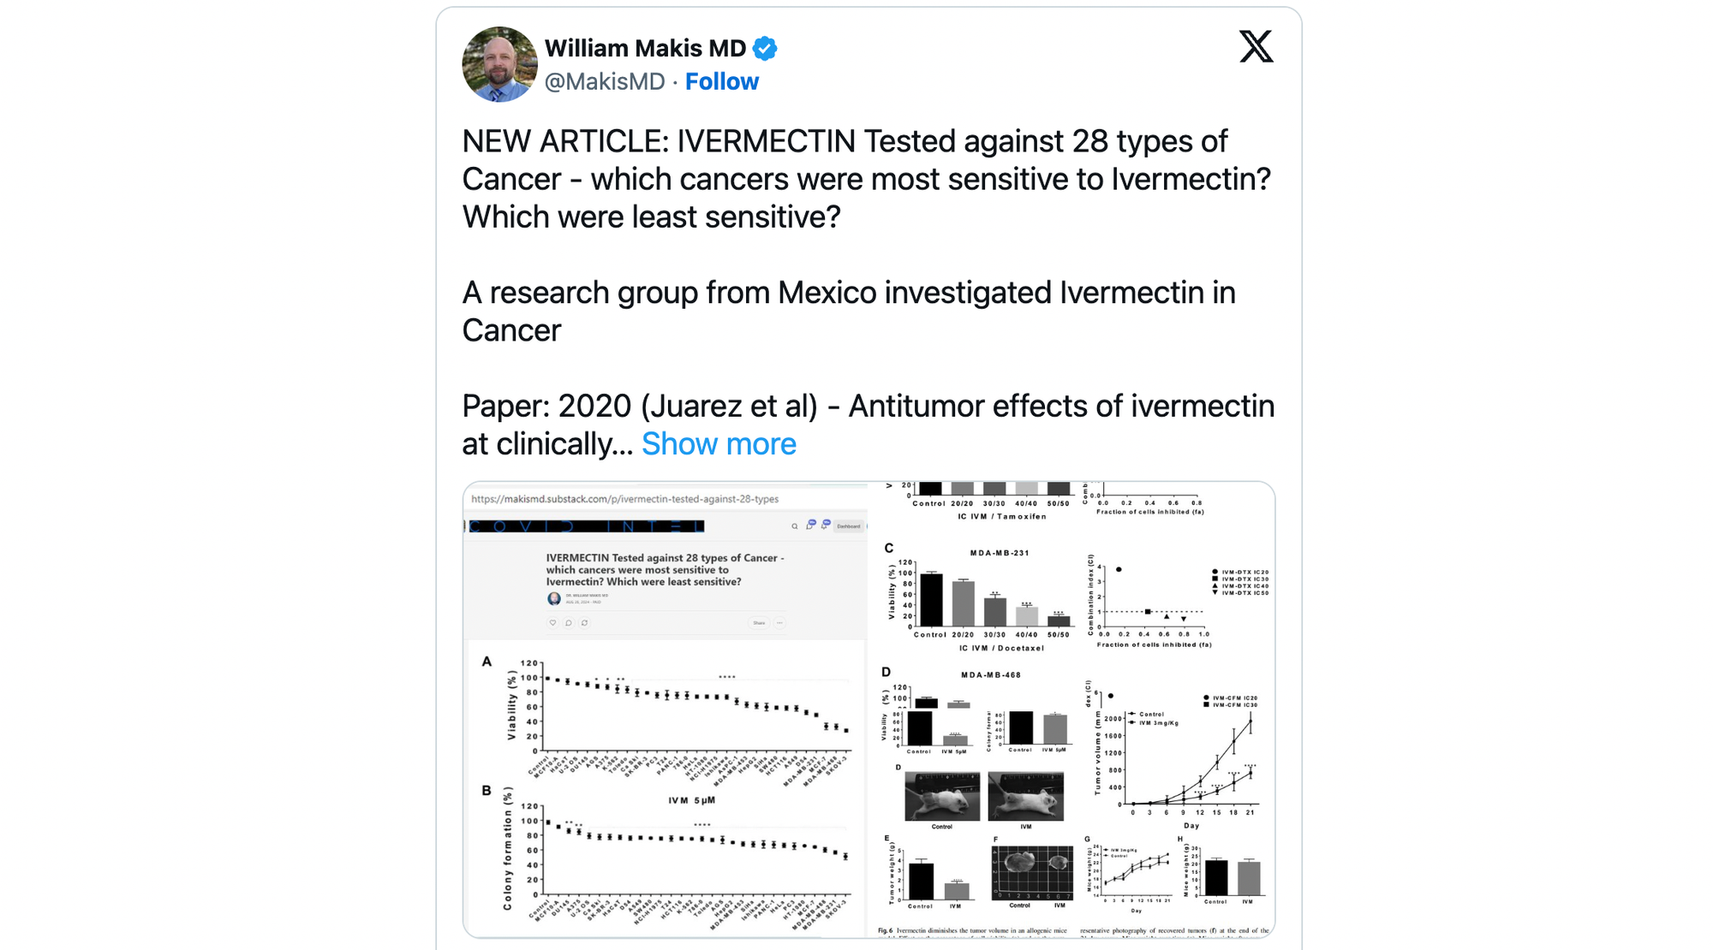Click the blue verified badge icon

pyautogui.click(x=765, y=49)
